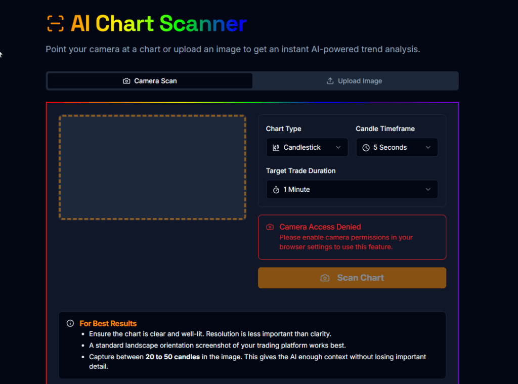Click the camera icon in the denied warning
This screenshot has height=384, width=518.
(270, 226)
